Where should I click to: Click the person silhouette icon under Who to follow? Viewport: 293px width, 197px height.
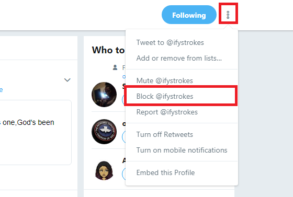tap(115, 67)
